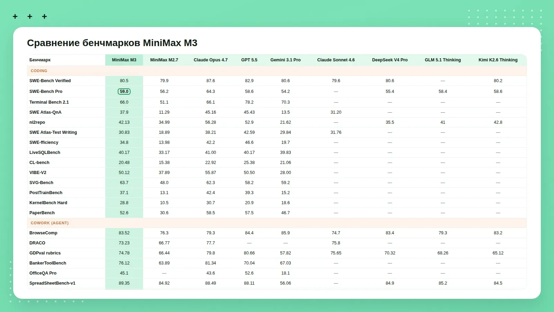Click the MiniMax M2.7 column header

point(164,60)
